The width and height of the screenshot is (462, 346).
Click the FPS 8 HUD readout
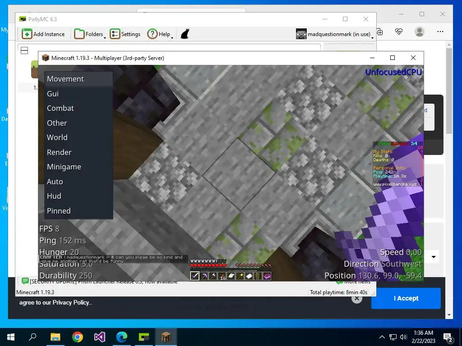pos(49,228)
